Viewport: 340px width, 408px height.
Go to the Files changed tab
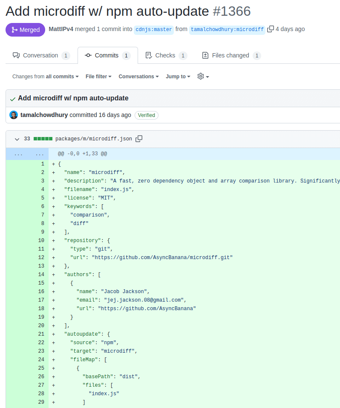point(231,55)
